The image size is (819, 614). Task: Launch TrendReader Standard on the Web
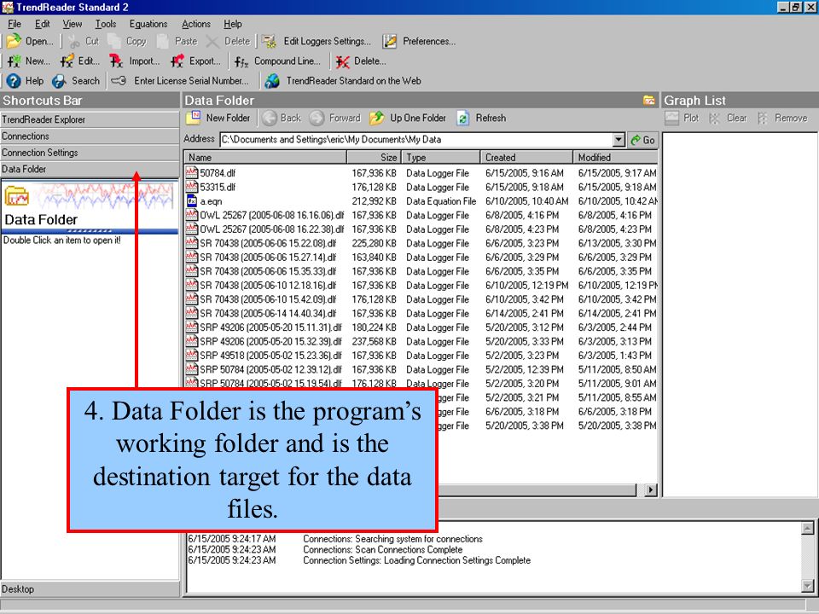coord(343,81)
